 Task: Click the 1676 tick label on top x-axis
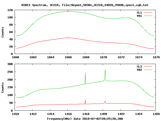(x=156, y=57)
